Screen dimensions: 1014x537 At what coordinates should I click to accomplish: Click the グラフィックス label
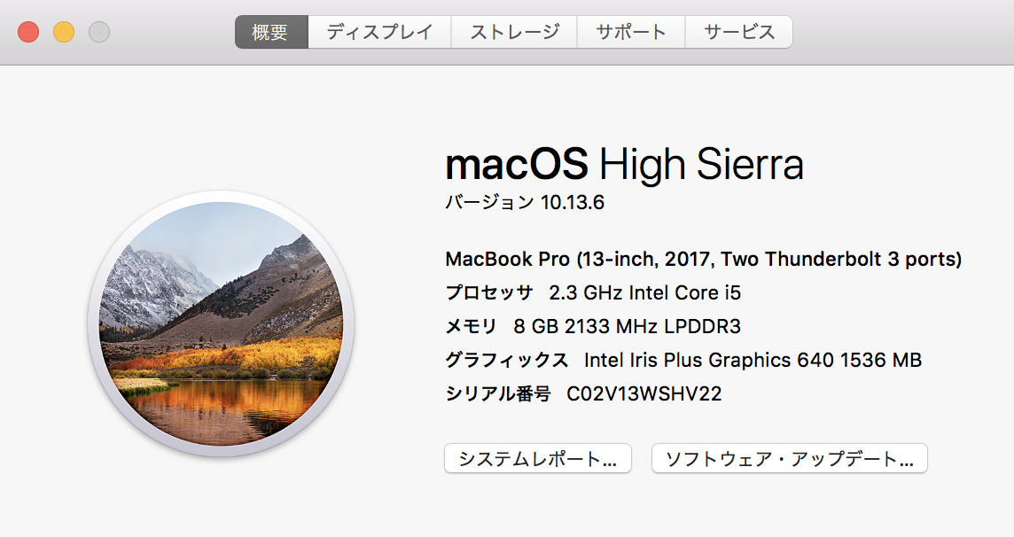pyautogui.click(x=507, y=360)
